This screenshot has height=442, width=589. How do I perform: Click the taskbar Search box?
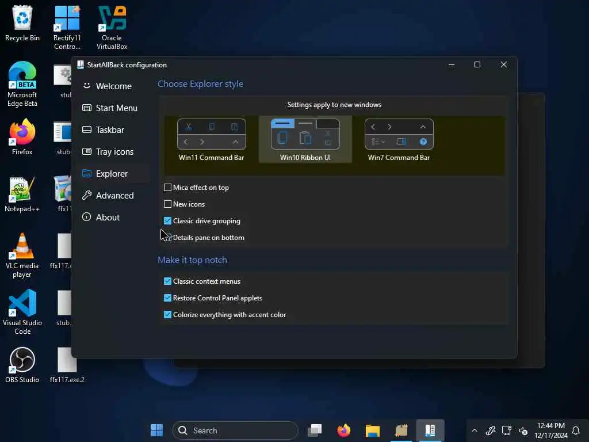tap(235, 430)
